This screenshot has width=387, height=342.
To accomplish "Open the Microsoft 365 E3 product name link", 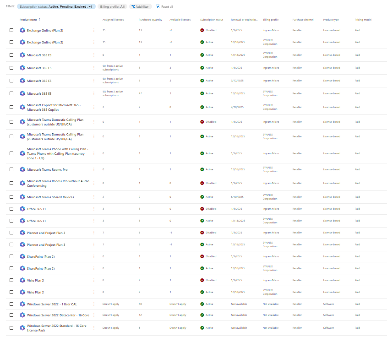I will (x=39, y=55).
